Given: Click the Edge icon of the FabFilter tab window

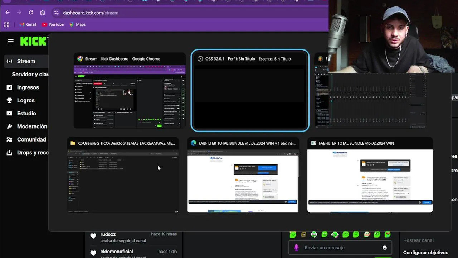Looking at the screenshot, I should pos(194,143).
